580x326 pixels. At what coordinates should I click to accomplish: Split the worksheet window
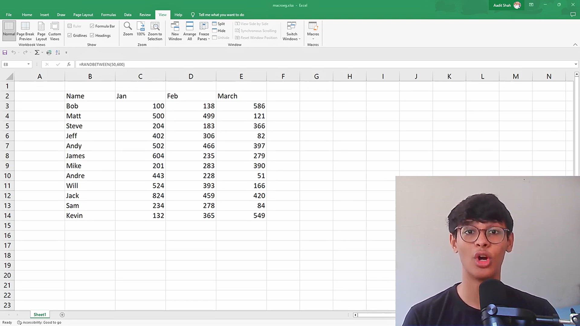[x=218, y=24]
